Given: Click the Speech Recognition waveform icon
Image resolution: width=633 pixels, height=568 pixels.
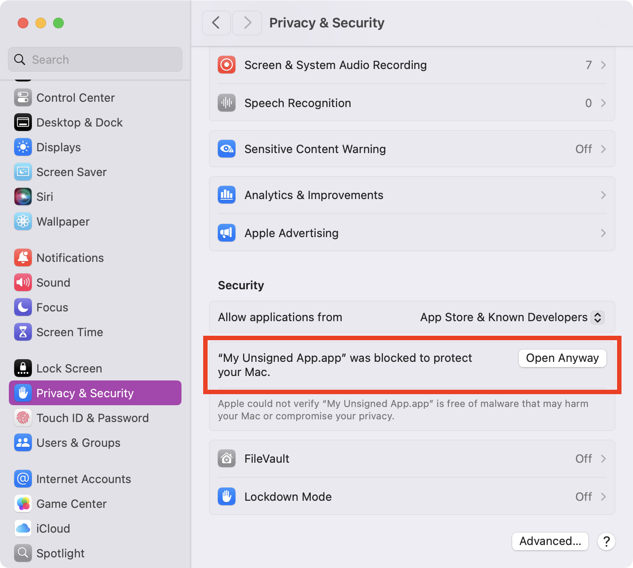Looking at the screenshot, I should 227,103.
